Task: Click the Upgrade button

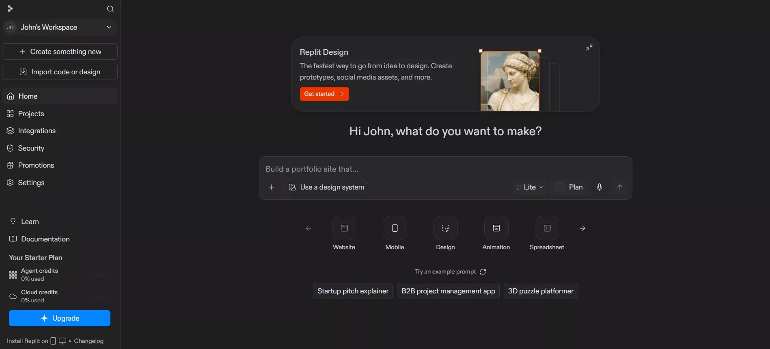Action: 60,318
